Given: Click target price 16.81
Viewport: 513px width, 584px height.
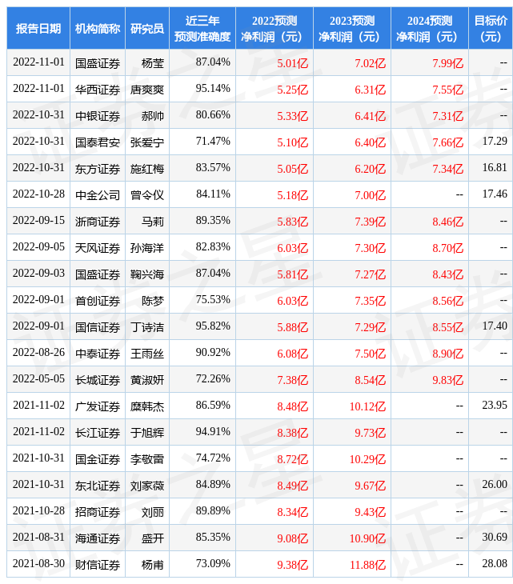Looking at the screenshot, I should (x=495, y=168).
